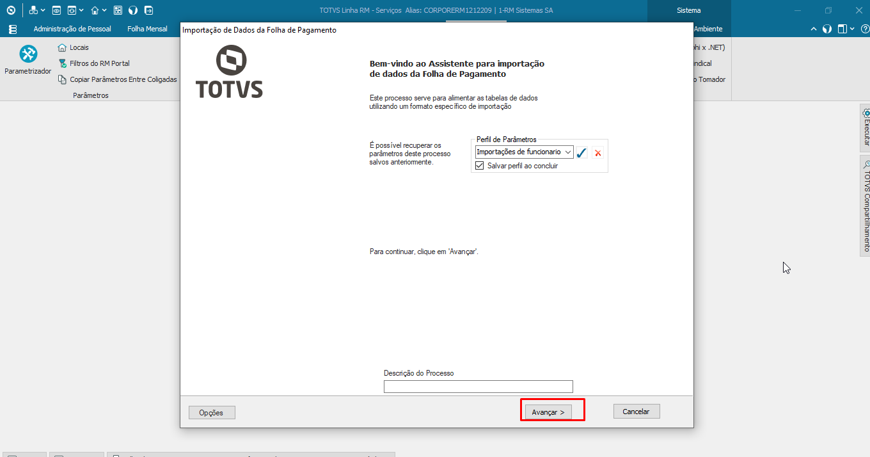
Task: Click the home icon in title toolbar
Action: 95,10
